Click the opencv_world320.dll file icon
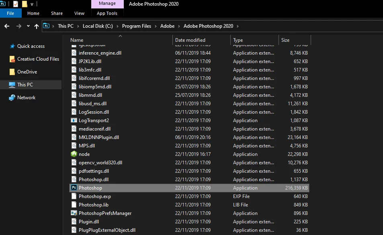This screenshot has height=235, width=383. click(x=74, y=163)
